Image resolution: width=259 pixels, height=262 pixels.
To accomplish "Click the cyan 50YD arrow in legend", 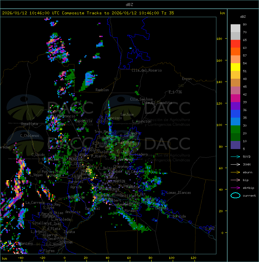I will (x=235, y=157).
